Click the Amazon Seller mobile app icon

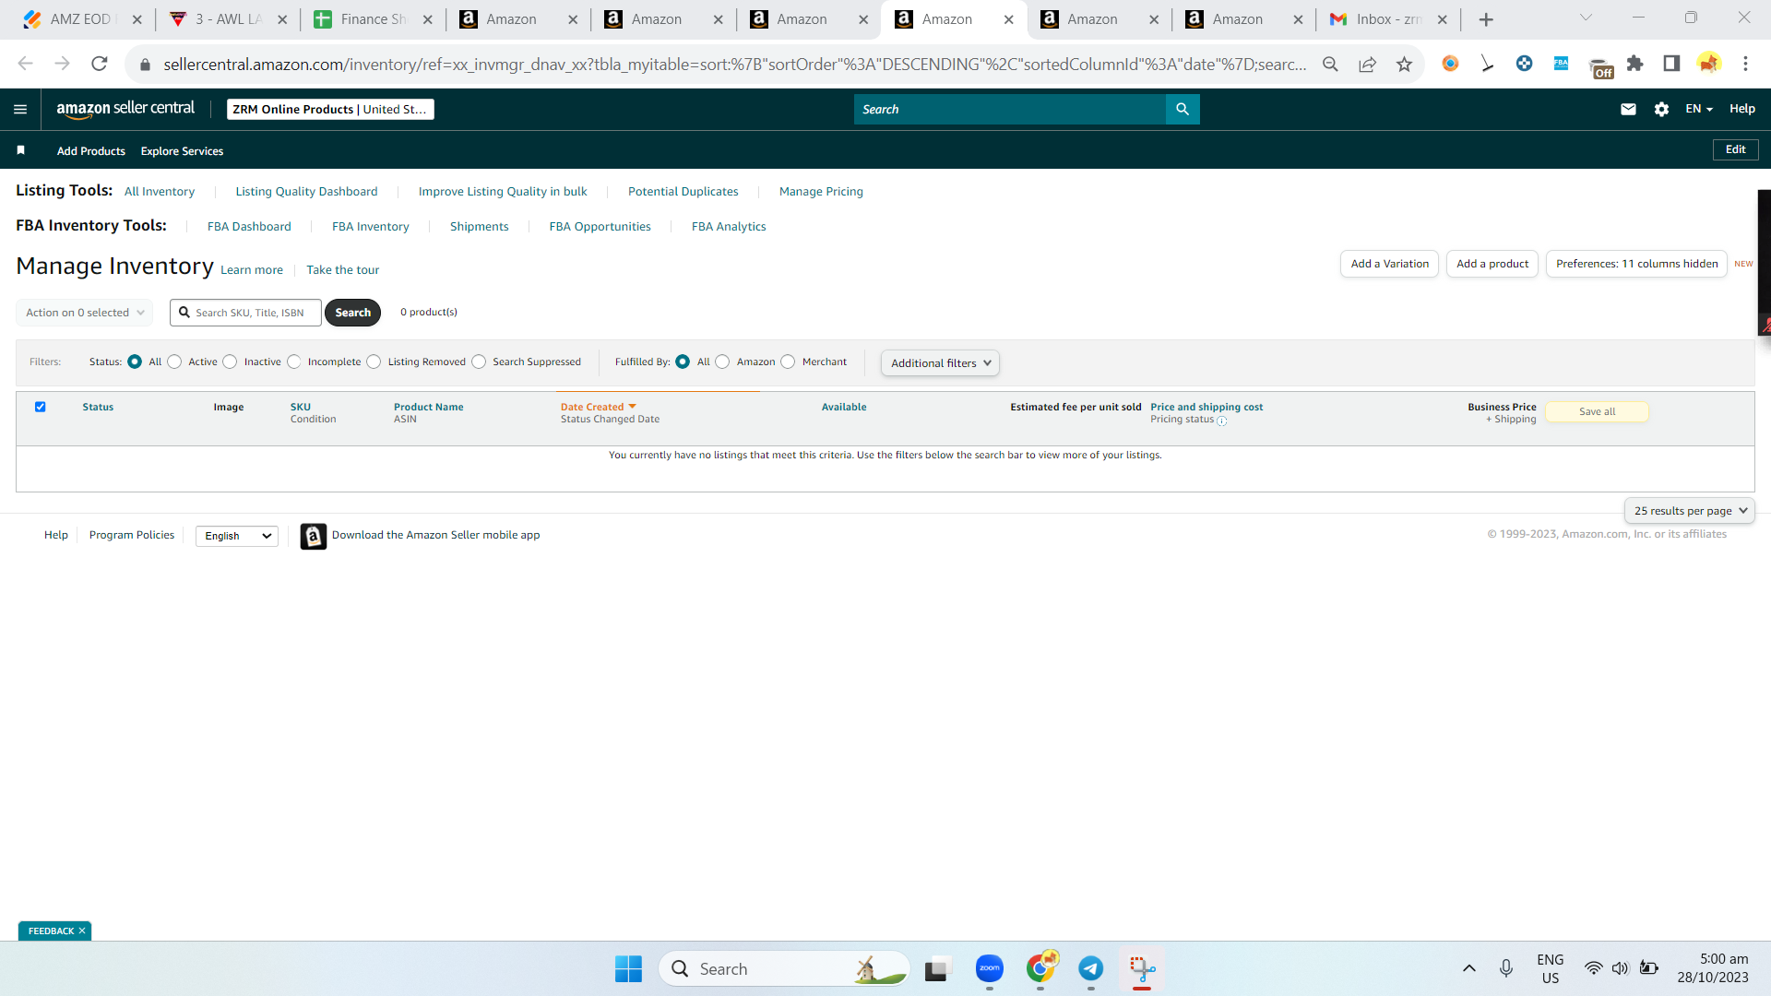point(314,536)
